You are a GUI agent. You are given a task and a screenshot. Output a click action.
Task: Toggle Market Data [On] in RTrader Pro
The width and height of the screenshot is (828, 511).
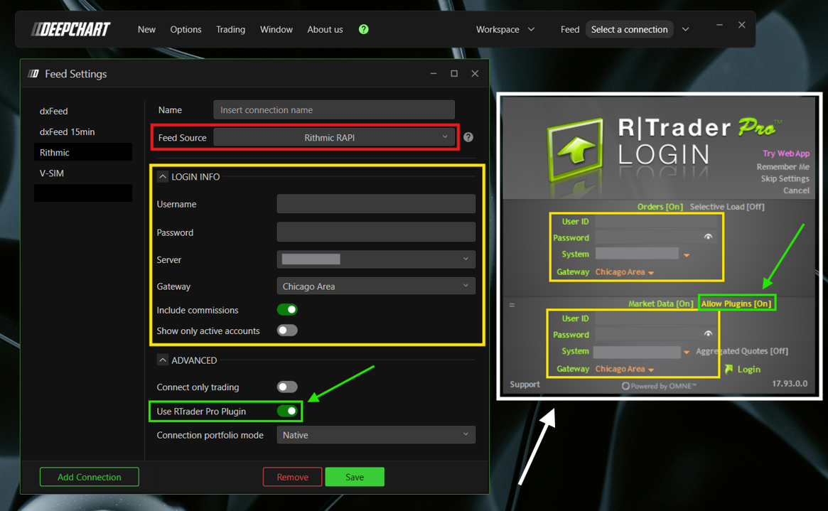(x=660, y=303)
